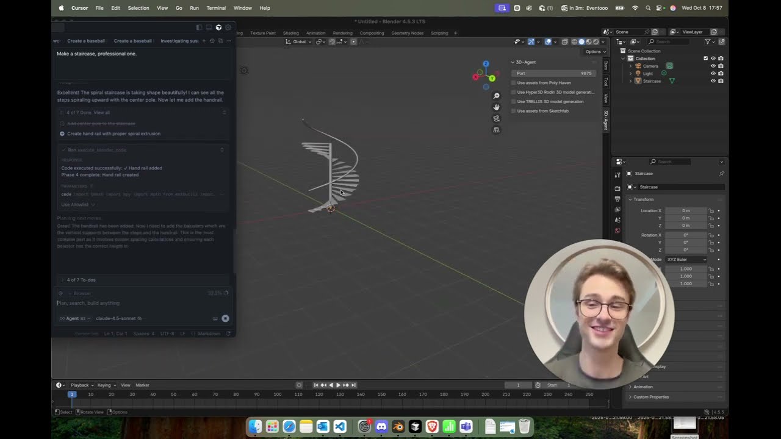Switch to the Shading workspace tab
This screenshot has height=439, width=781.
tap(291, 33)
